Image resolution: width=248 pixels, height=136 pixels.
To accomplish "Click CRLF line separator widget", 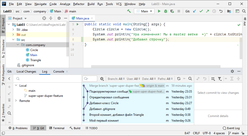I will coord(196,133).
